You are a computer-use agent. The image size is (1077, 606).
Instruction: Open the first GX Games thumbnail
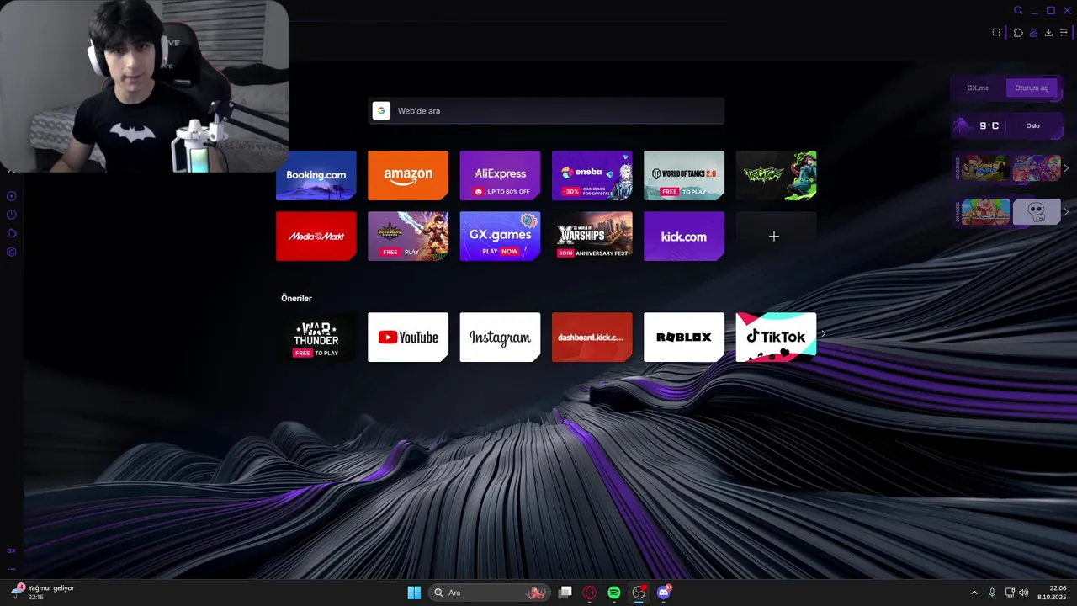tap(985, 168)
